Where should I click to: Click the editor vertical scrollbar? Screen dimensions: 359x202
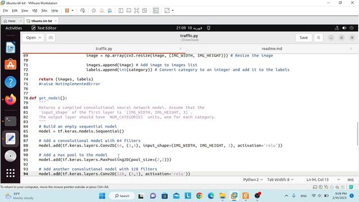357,134
